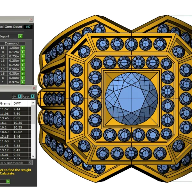Select the 18.69 grams cell
Viewport: 192px width, 192px height.
click(6, 132)
